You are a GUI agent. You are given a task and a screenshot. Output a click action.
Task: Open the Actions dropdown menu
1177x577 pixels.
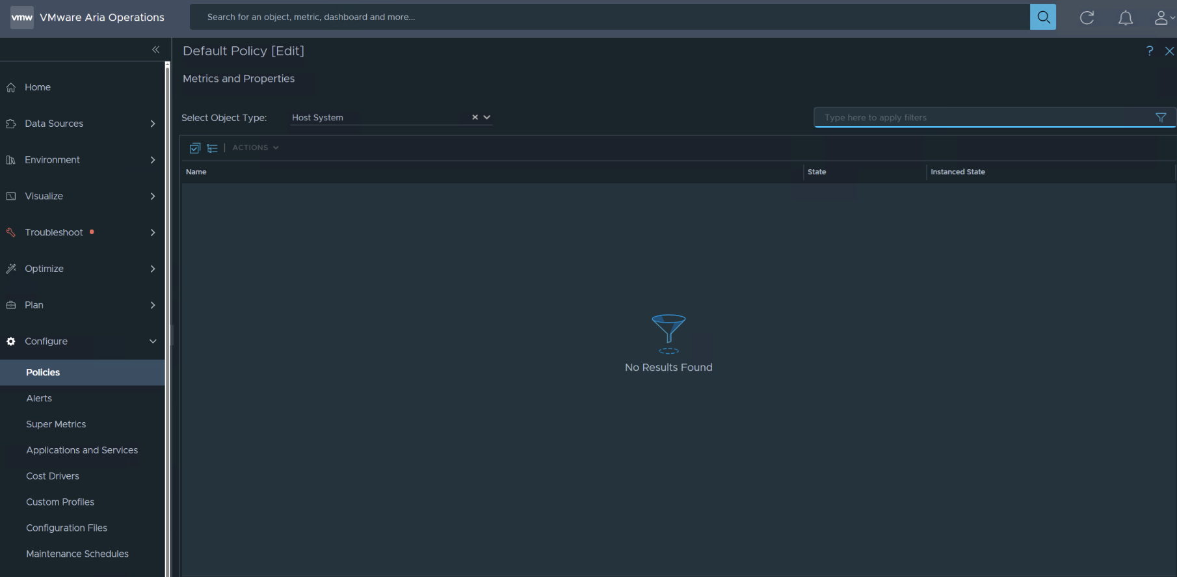(x=255, y=148)
